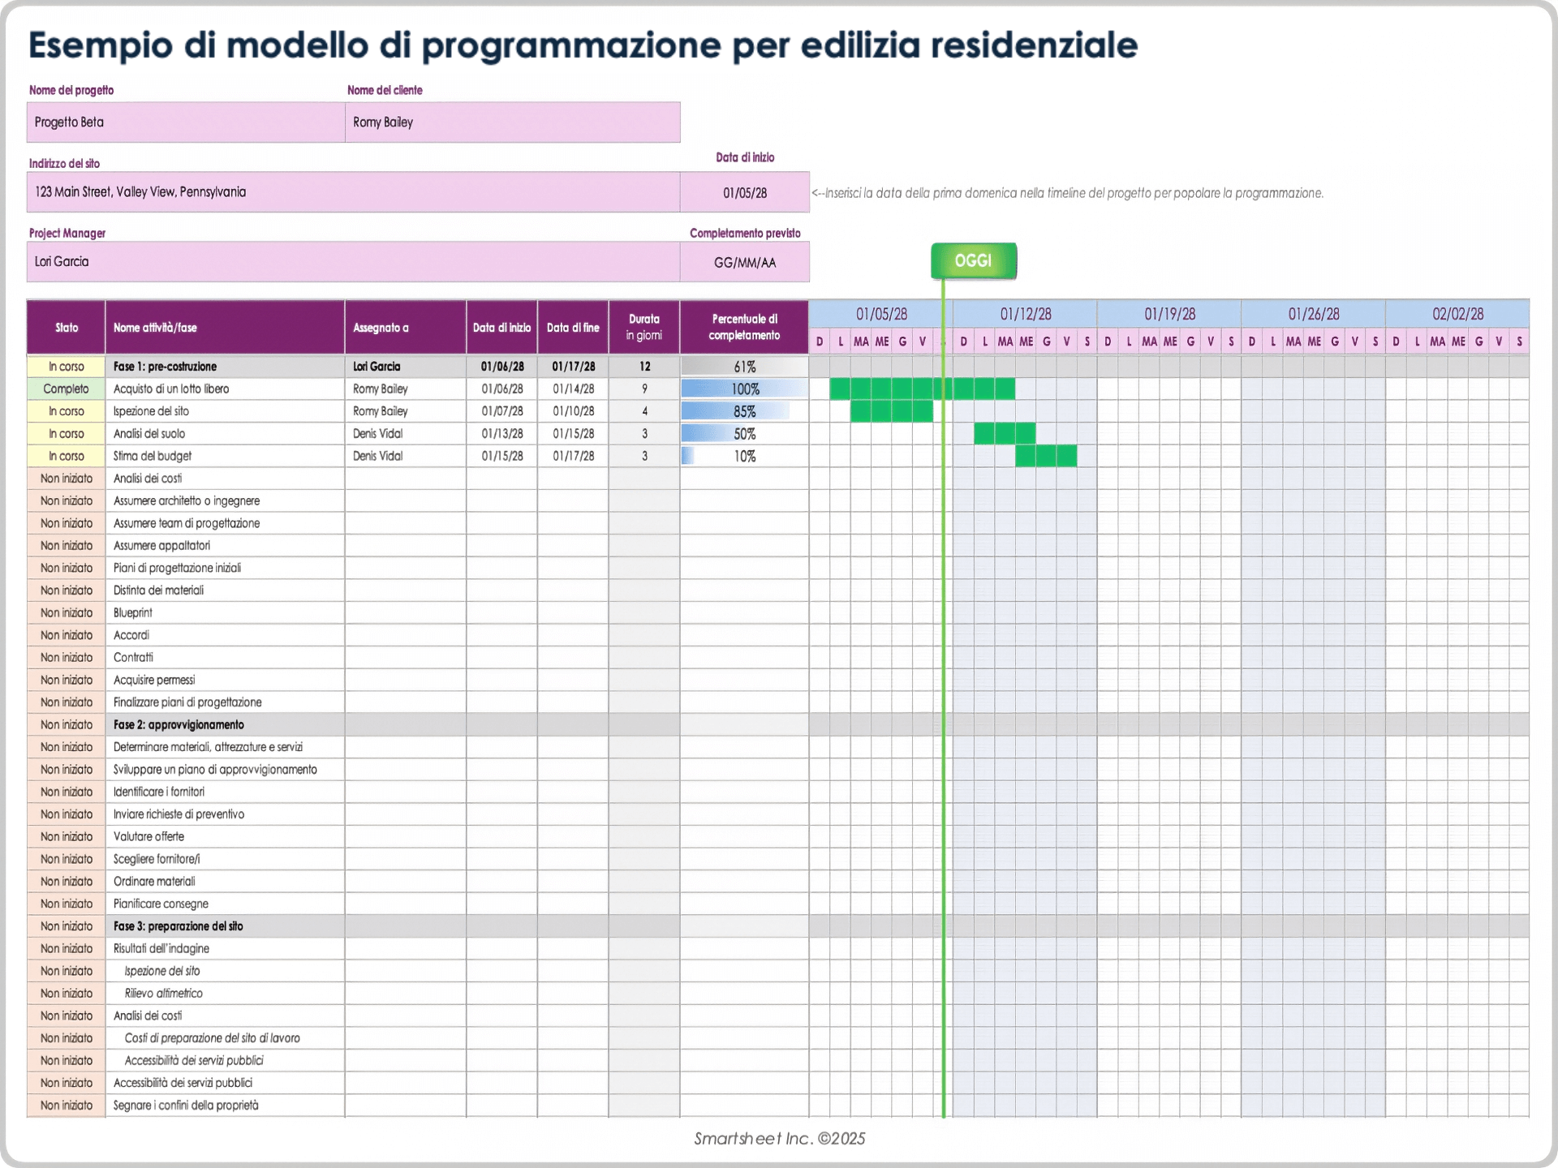This screenshot has width=1558, height=1168.
Task: Click the Assumere appaltatori task
Action: [161, 546]
